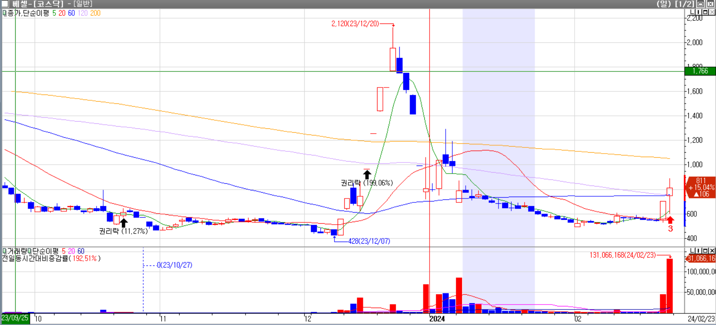Viewport: 716px width, 325px height.
Task: Toggle the 거래량 indicator marker
Action: pos(4,251)
